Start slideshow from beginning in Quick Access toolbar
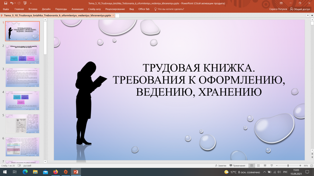 pyautogui.click(x=25, y=3)
